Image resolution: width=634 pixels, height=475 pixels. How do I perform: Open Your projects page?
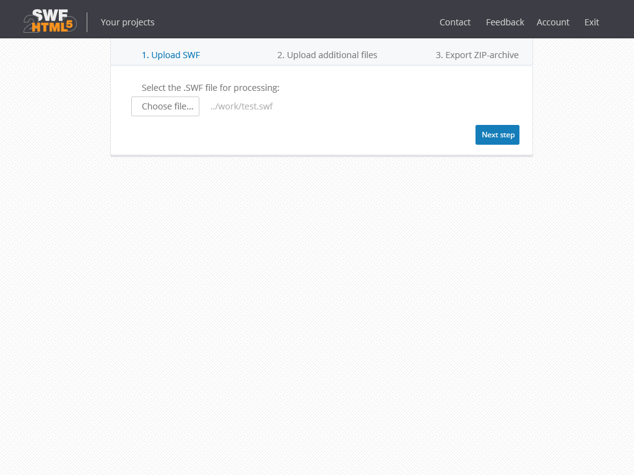pos(128,22)
